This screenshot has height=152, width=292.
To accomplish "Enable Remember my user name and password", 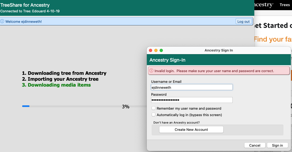I will [153, 108].
